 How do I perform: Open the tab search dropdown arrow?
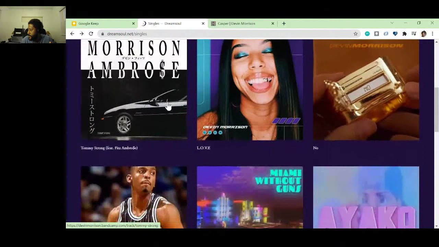[x=392, y=23]
